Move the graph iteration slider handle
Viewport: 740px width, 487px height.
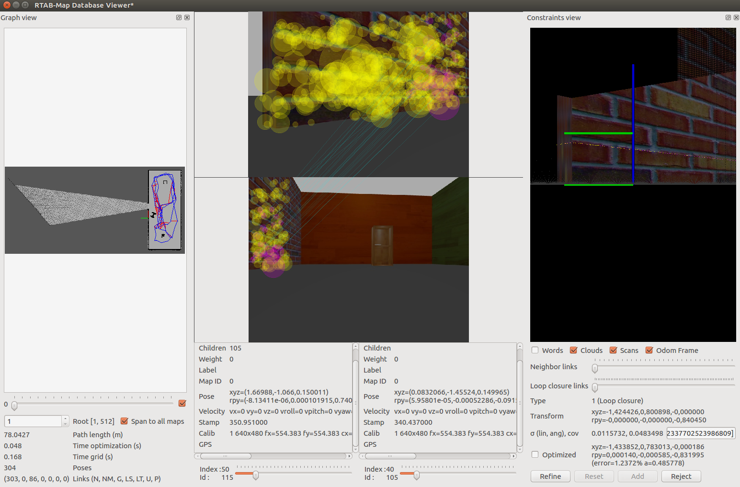[x=14, y=406]
